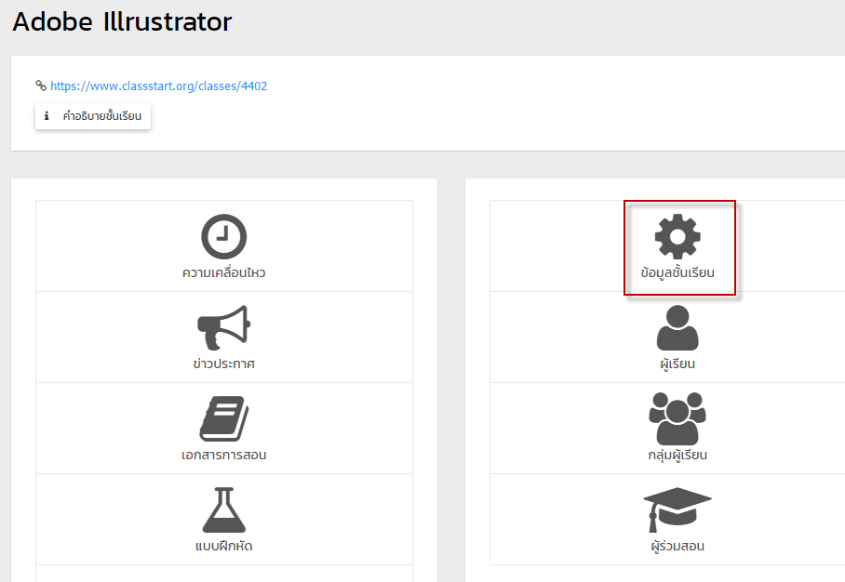Open the แบบฝึกหัด flask icon

[223, 509]
